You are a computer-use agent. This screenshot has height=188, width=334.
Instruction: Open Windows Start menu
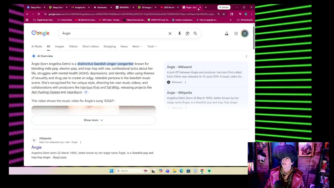tap(111, 171)
